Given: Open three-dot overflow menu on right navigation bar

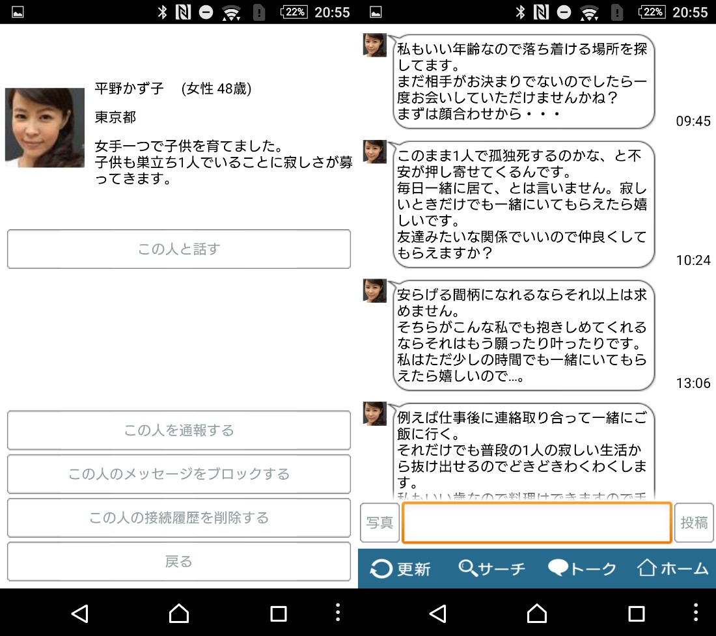Looking at the screenshot, I should coord(695,613).
